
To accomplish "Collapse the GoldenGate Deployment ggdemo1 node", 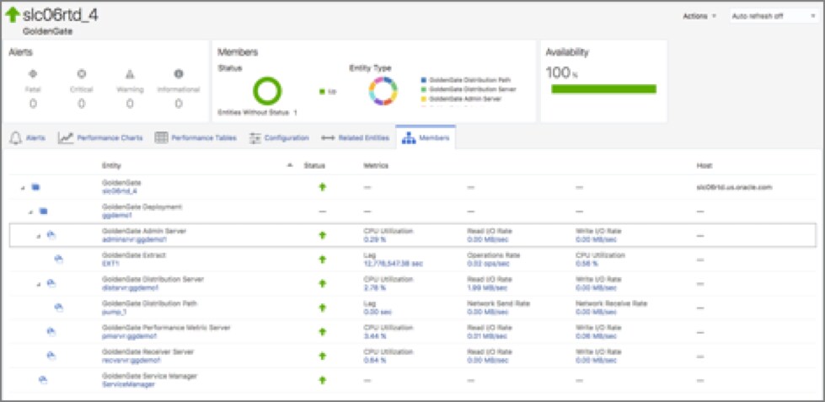I will (x=31, y=211).
